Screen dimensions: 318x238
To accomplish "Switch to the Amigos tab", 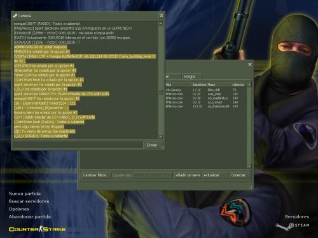I will tap(190, 76).
